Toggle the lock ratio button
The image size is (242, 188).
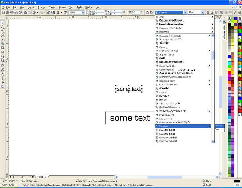(x=124, y=12)
